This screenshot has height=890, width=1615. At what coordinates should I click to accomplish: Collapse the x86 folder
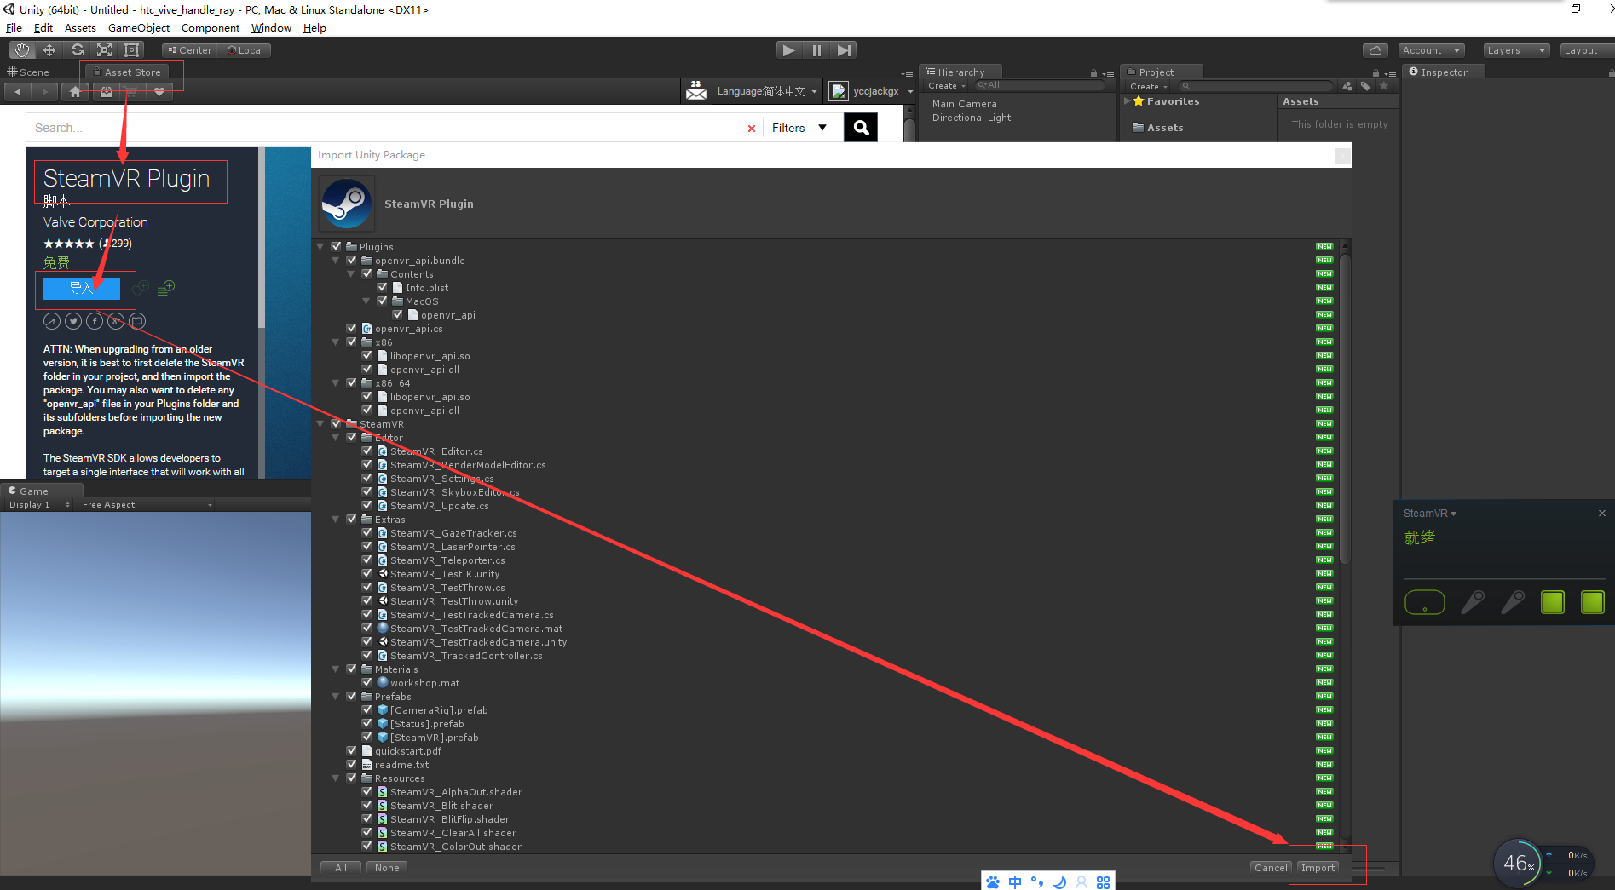point(336,342)
